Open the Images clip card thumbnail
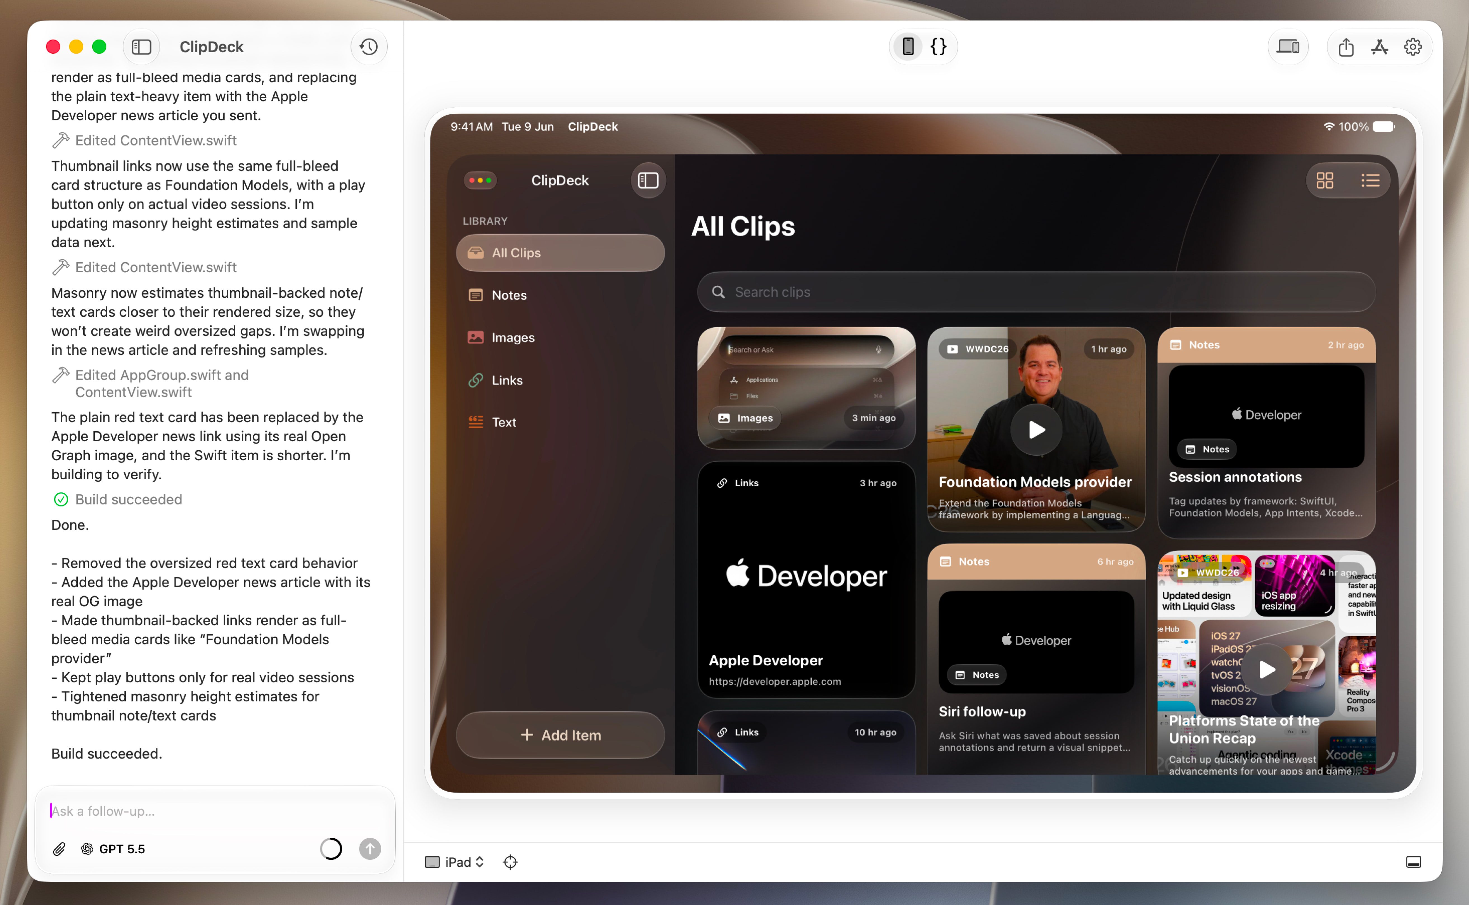 click(806, 388)
